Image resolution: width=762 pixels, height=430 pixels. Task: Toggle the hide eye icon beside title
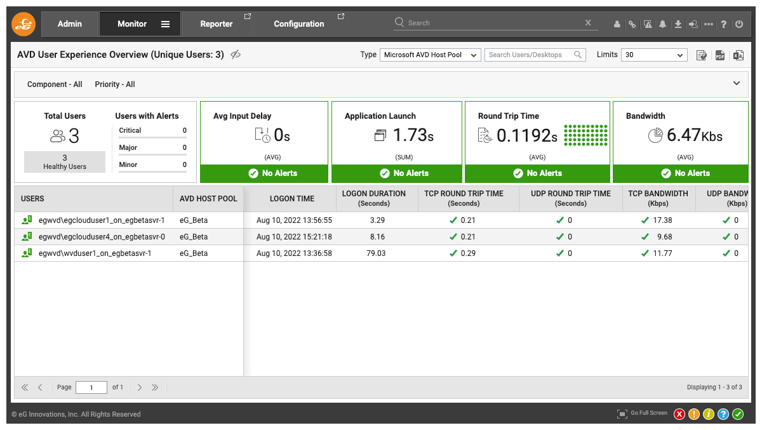pyautogui.click(x=236, y=55)
